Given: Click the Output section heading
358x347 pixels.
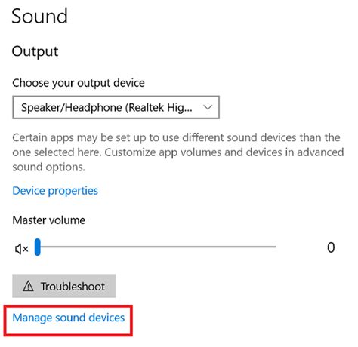Looking at the screenshot, I should pos(35,51).
